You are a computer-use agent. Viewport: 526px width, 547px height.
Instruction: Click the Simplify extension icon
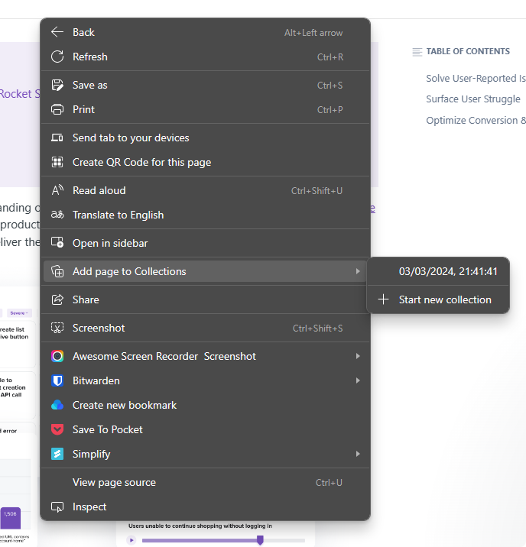[57, 454]
